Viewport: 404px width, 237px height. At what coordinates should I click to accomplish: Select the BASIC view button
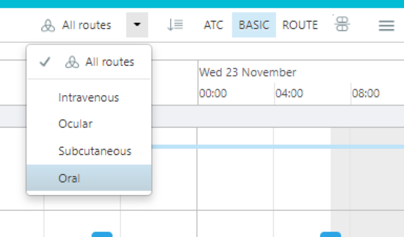(x=254, y=25)
